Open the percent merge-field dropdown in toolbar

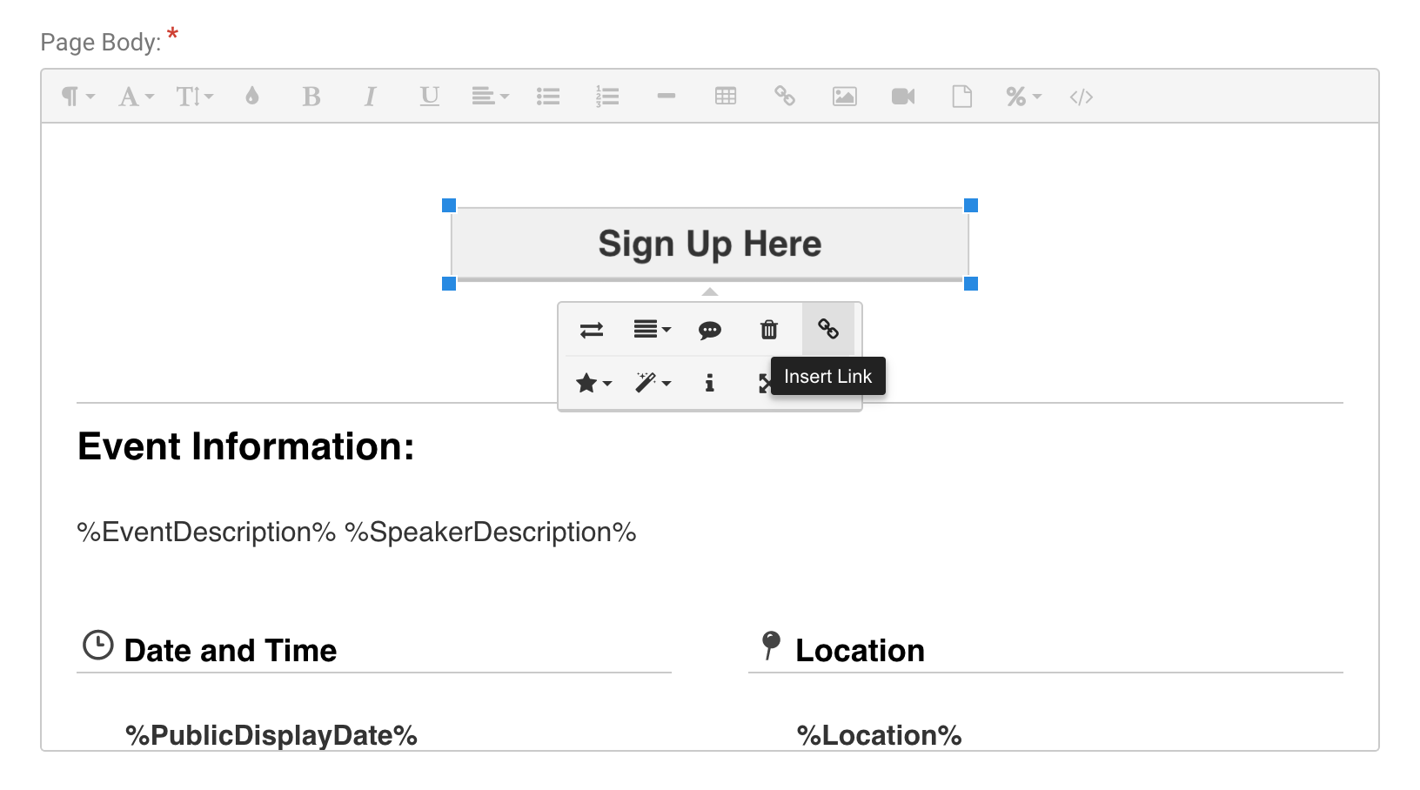tap(1022, 97)
